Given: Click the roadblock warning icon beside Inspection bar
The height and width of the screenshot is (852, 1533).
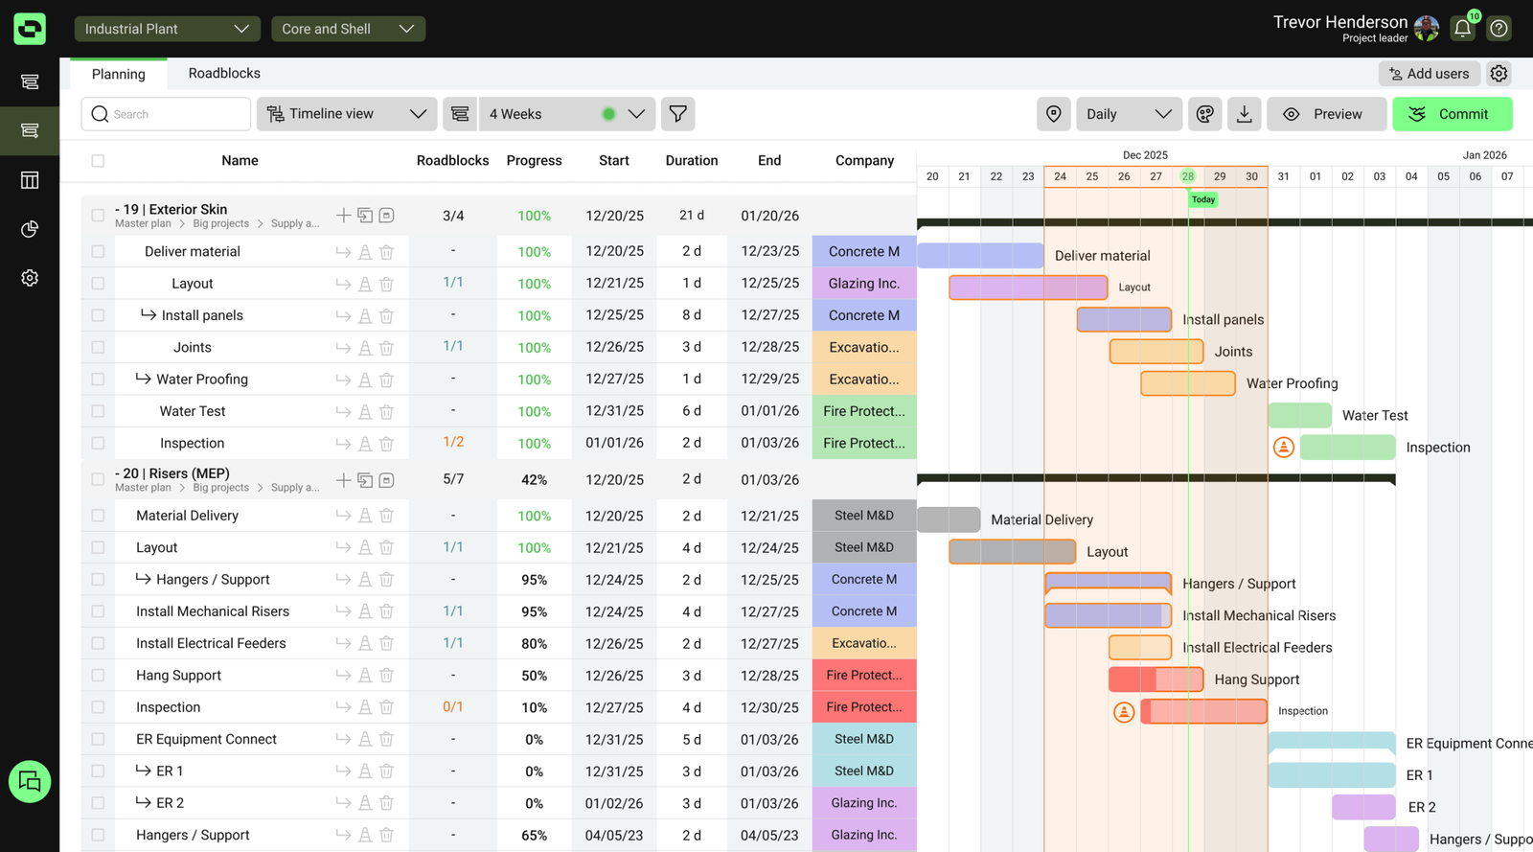Looking at the screenshot, I should pos(1124,712).
